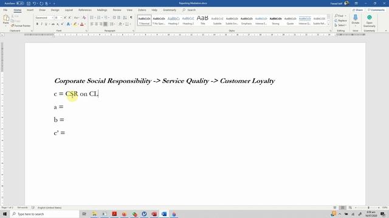
Task: Toggle Print Layout view in status bar
Action: click(342, 208)
